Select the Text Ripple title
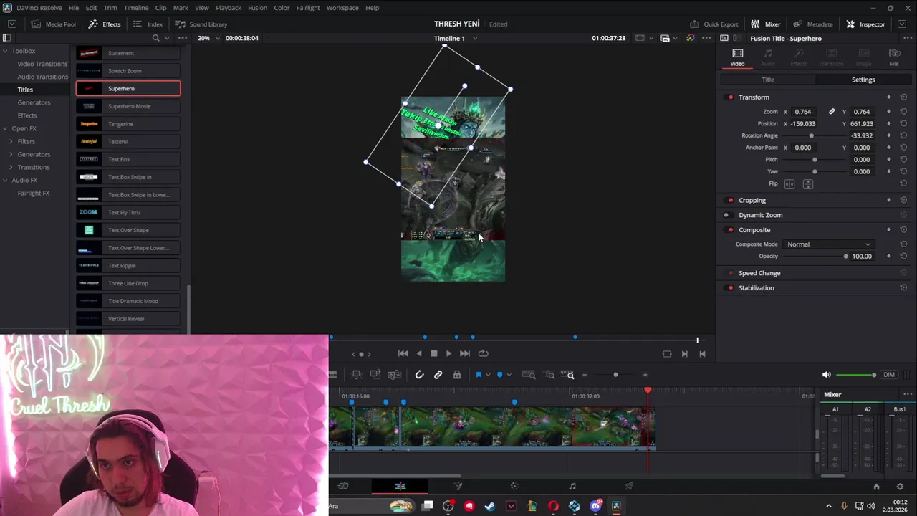 click(128, 265)
